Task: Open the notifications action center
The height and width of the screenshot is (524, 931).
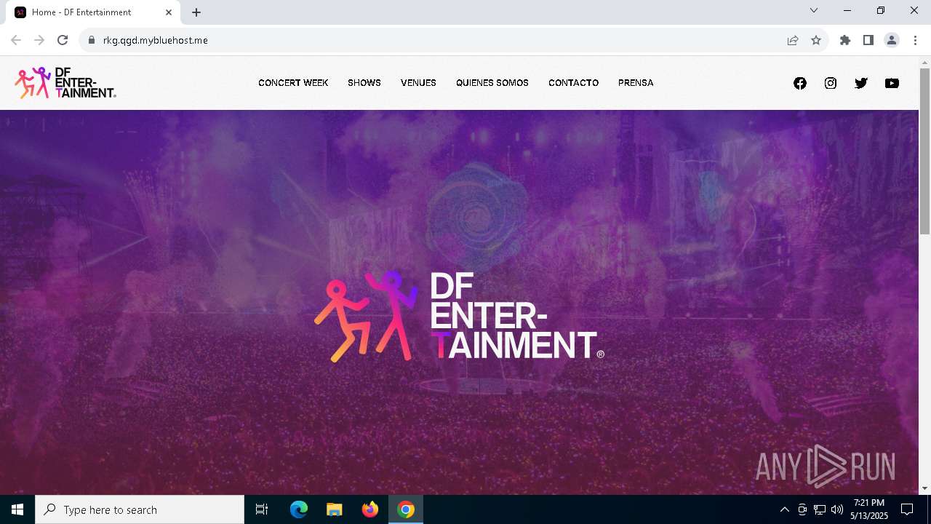Action: (x=907, y=509)
